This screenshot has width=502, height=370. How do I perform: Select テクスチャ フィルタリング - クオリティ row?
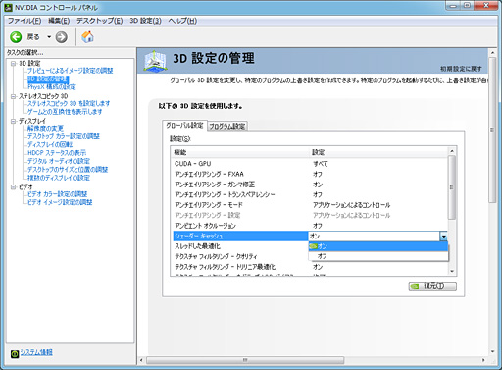[240, 256]
